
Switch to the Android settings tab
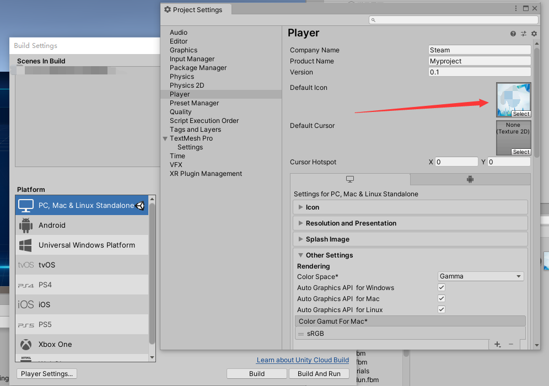pos(470,179)
